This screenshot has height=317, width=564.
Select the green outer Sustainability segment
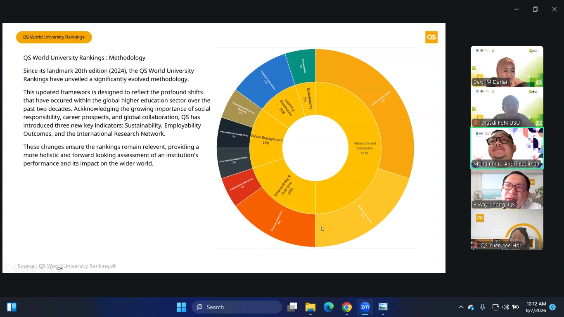pyautogui.click(x=303, y=66)
